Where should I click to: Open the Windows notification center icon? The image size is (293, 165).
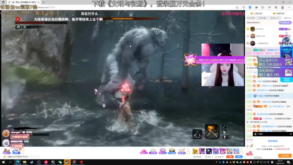point(289,162)
